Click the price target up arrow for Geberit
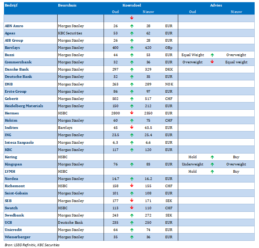The height and width of the screenshot is (248, 259). pos(131,99)
